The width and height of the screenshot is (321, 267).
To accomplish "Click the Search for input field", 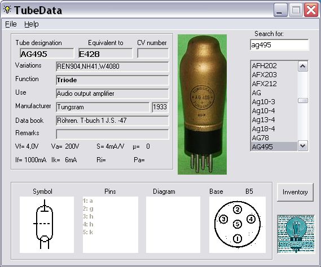I will (279, 44).
